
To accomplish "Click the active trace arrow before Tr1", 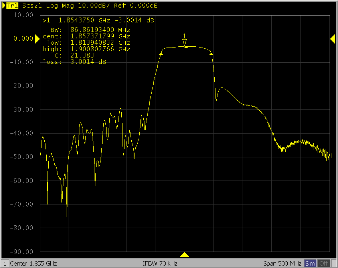I will (x=4, y=6).
